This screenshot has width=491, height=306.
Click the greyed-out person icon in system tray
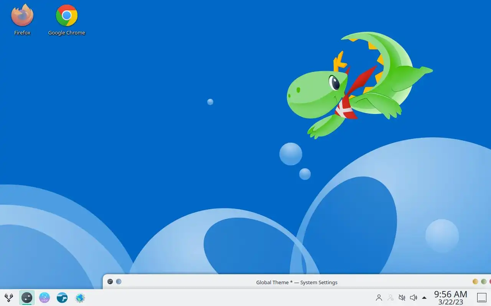tap(390, 298)
